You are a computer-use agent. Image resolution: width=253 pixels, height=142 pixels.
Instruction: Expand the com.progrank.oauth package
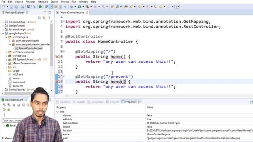[10, 41]
